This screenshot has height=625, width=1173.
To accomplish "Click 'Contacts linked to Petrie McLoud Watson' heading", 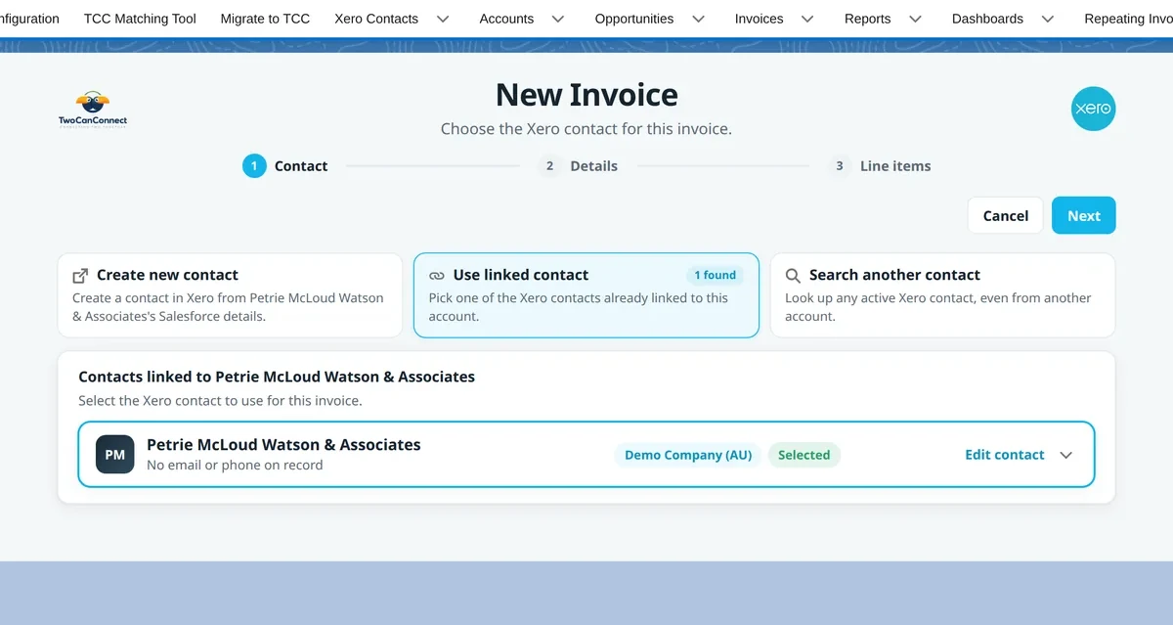I will (x=277, y=377).
